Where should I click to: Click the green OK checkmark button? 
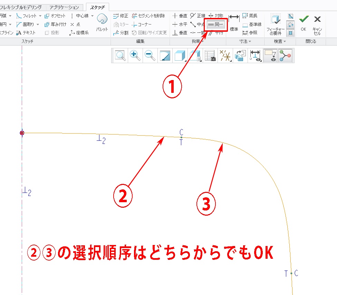[304, 20]
